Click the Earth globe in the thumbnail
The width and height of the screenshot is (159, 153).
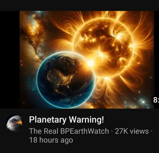pos(66,80)
